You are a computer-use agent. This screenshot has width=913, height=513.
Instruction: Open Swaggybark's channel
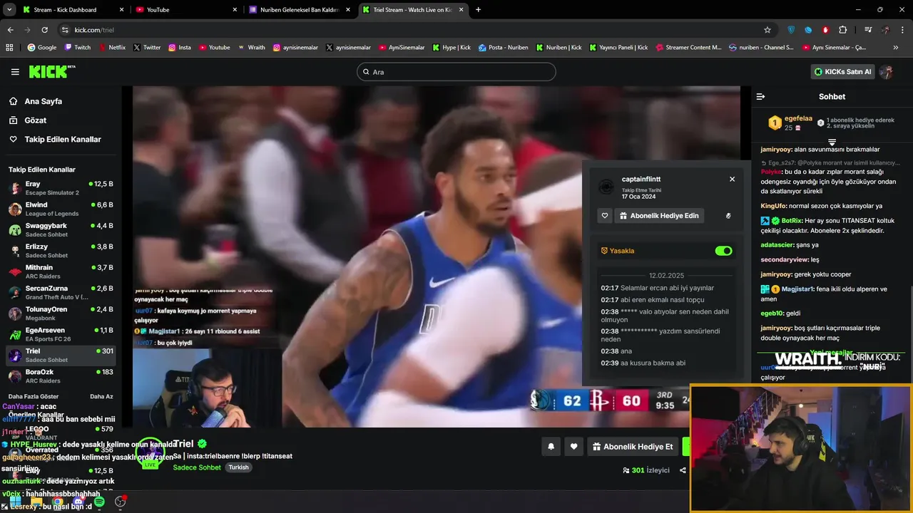point(61,230)
